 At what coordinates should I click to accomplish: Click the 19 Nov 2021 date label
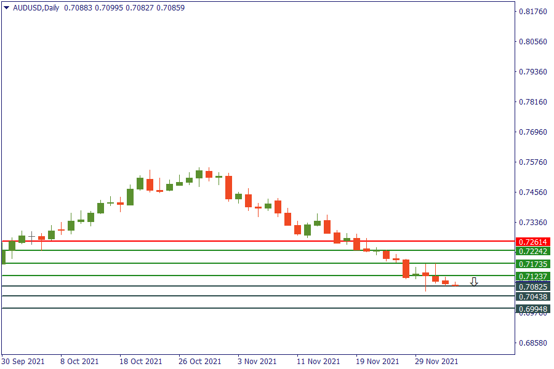(x=377, y=362)
